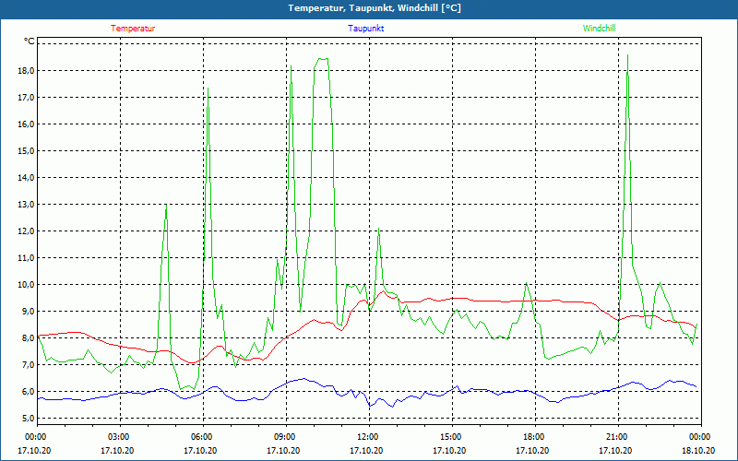This screenshot has width=738, height=461.
Task: Click the 12,0 y-axis value
Action: click(27, 231)
